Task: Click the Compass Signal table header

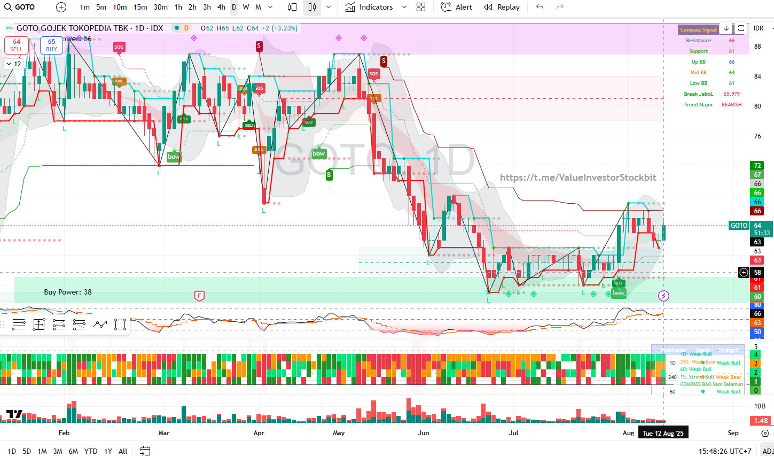Action: [x=698, y=29]
